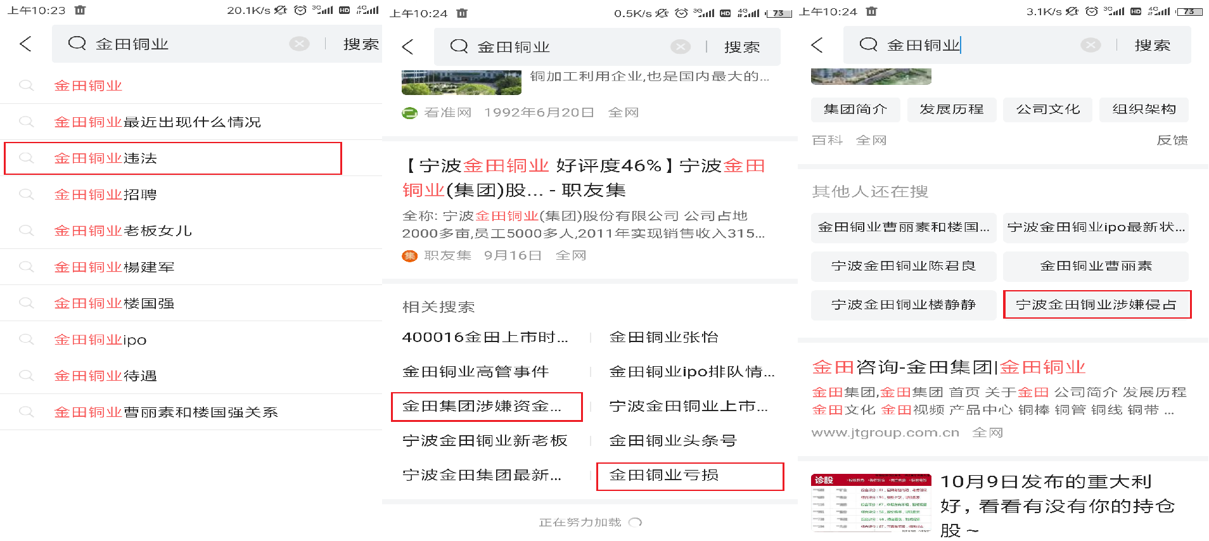Image resolution: width=1209 pixels, height=541 pixels.
Task: Tap alarm icon in middle status bar
Action: 681,13
